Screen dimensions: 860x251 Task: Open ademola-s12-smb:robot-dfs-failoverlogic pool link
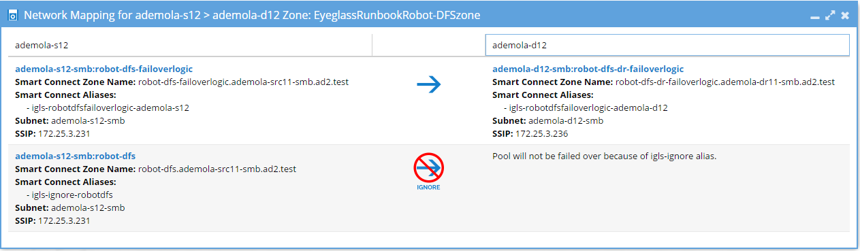pos(103,69)
